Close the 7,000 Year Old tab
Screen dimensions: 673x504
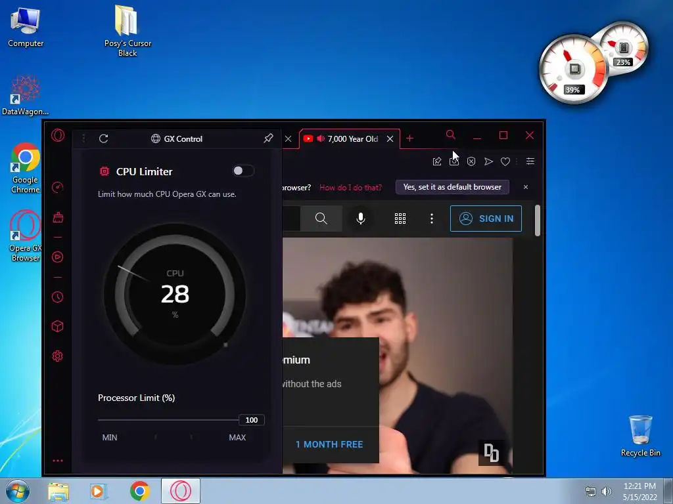pos(390,139)
